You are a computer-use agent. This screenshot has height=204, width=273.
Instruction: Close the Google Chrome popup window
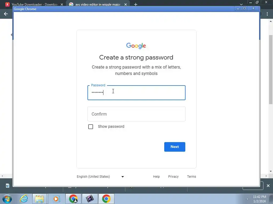click(x=253, y=8)
